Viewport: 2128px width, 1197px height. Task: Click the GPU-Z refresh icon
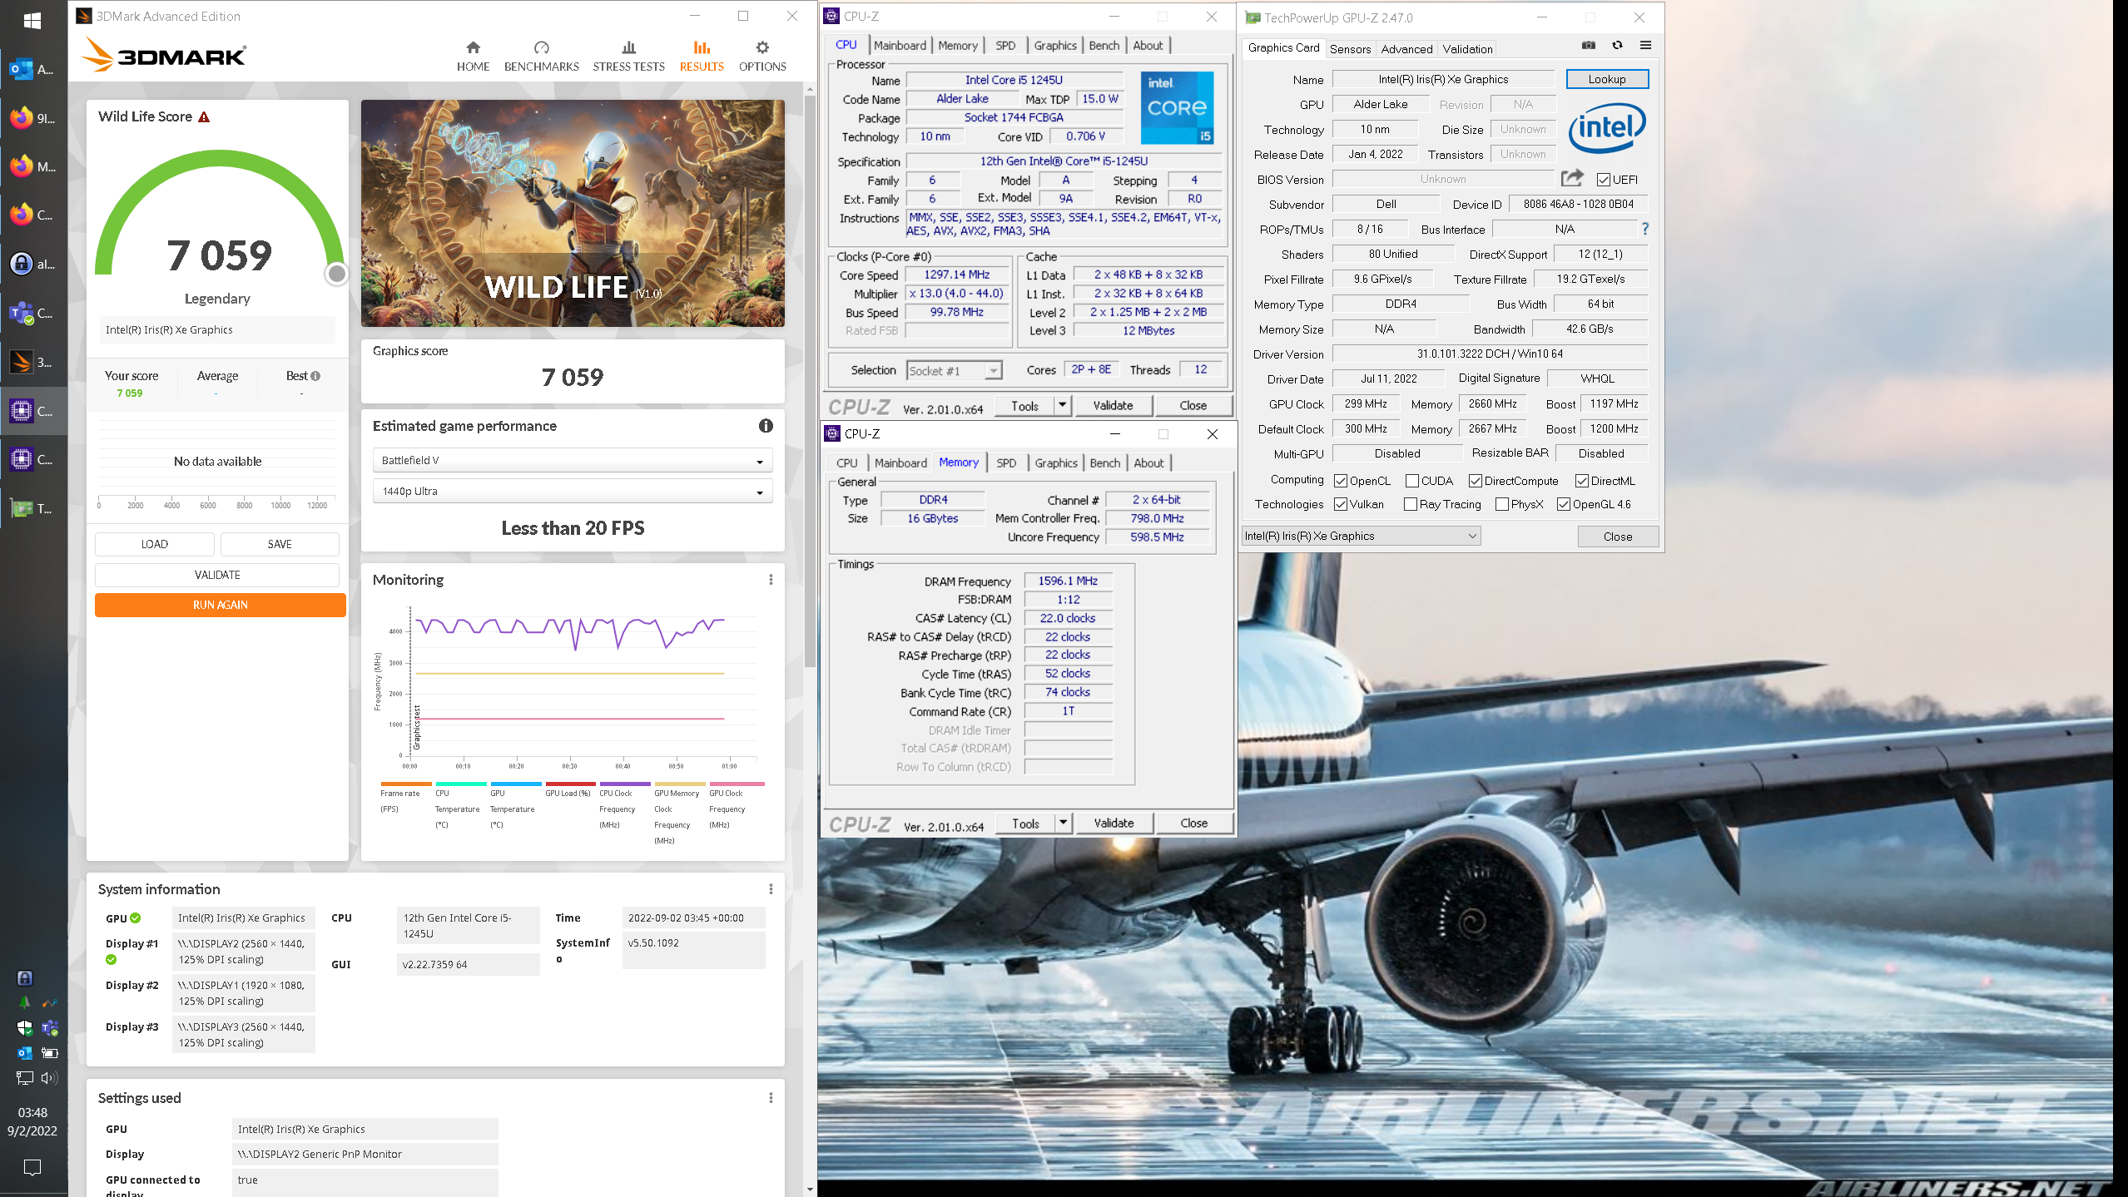coord(1617,46)
